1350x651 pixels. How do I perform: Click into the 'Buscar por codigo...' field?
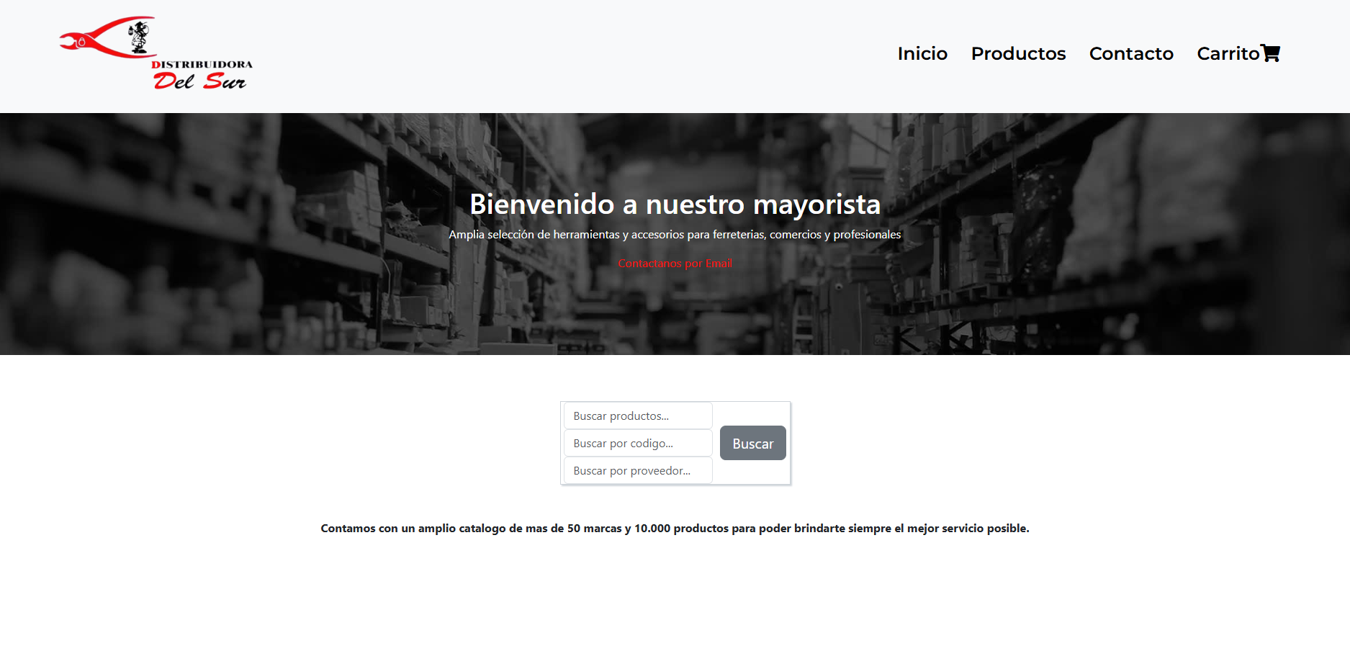pos(637,443)
